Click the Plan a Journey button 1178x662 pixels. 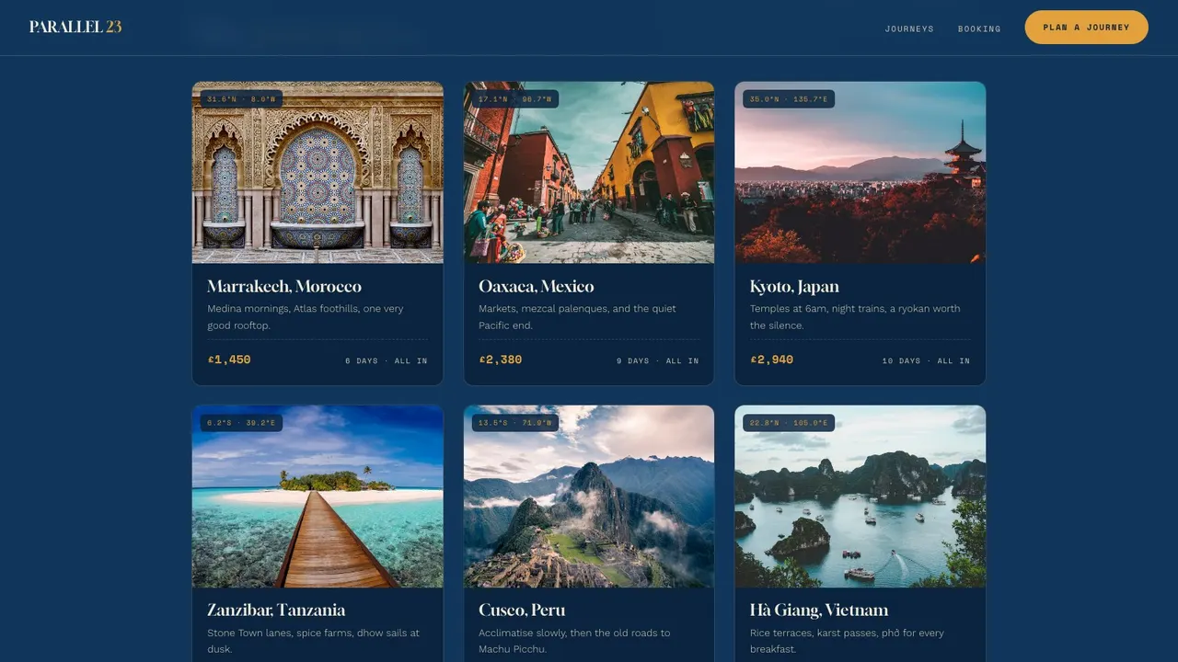pos(1086,28)
